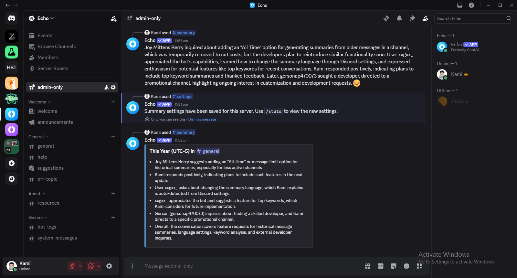Click the Search Echo field

470,18
